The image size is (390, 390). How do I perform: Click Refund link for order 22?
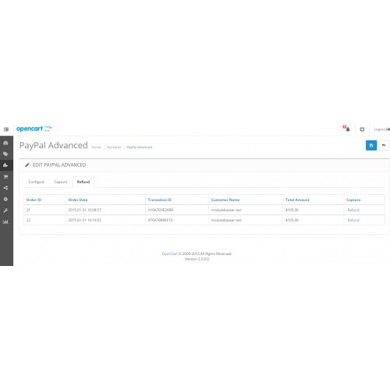pos(353,220)
